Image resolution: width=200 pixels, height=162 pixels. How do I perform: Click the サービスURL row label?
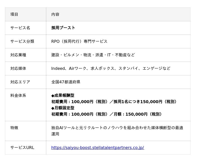click(22, 148)
